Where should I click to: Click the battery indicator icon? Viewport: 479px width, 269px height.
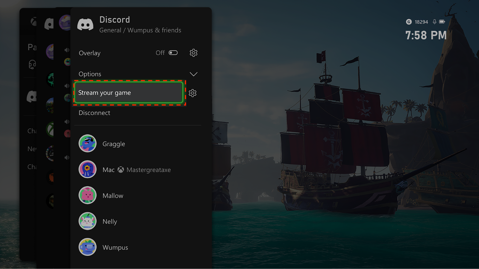coord(442,22)
